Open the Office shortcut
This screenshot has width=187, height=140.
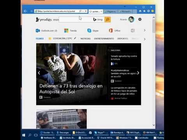(115, 31)
